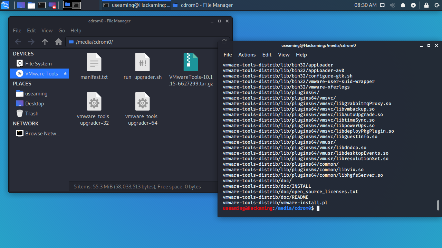Open the Edit menu in File Manager
442x248 pixels.
pyautogui.click(x=31, y=30)
